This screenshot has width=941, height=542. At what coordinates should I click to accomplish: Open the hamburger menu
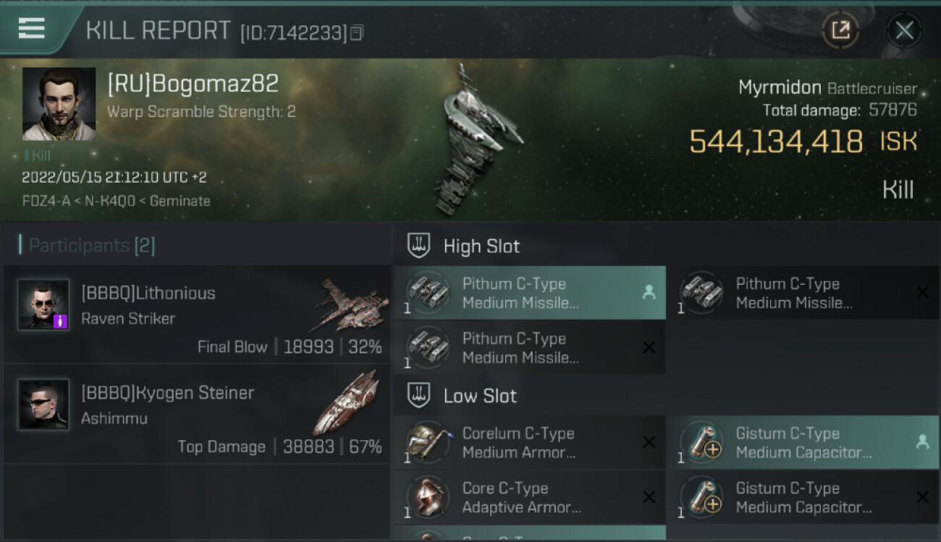click(x=31, y=28)
